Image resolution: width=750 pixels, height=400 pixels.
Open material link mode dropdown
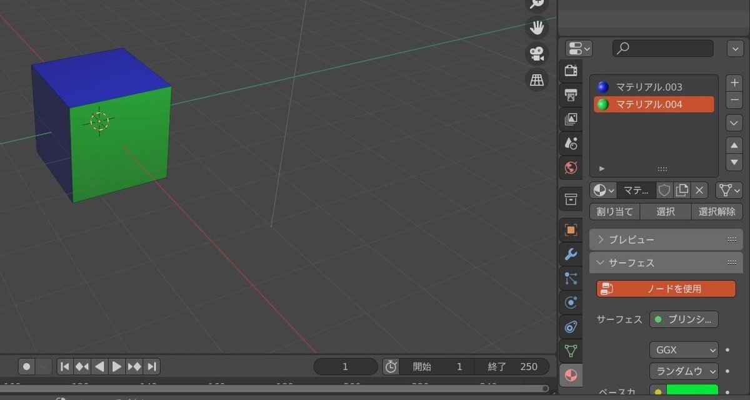tap(729, 190)
